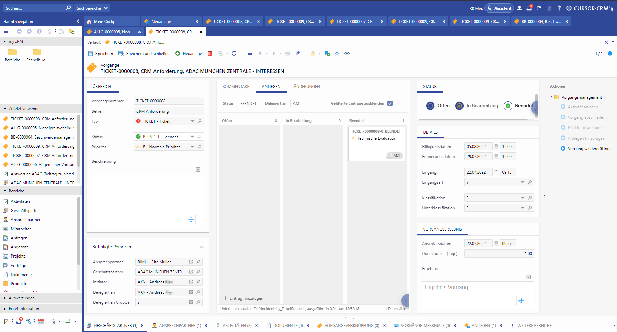Select the Offen status radio option
This screenshot has width=617, height=332.
tap(430, 106)
